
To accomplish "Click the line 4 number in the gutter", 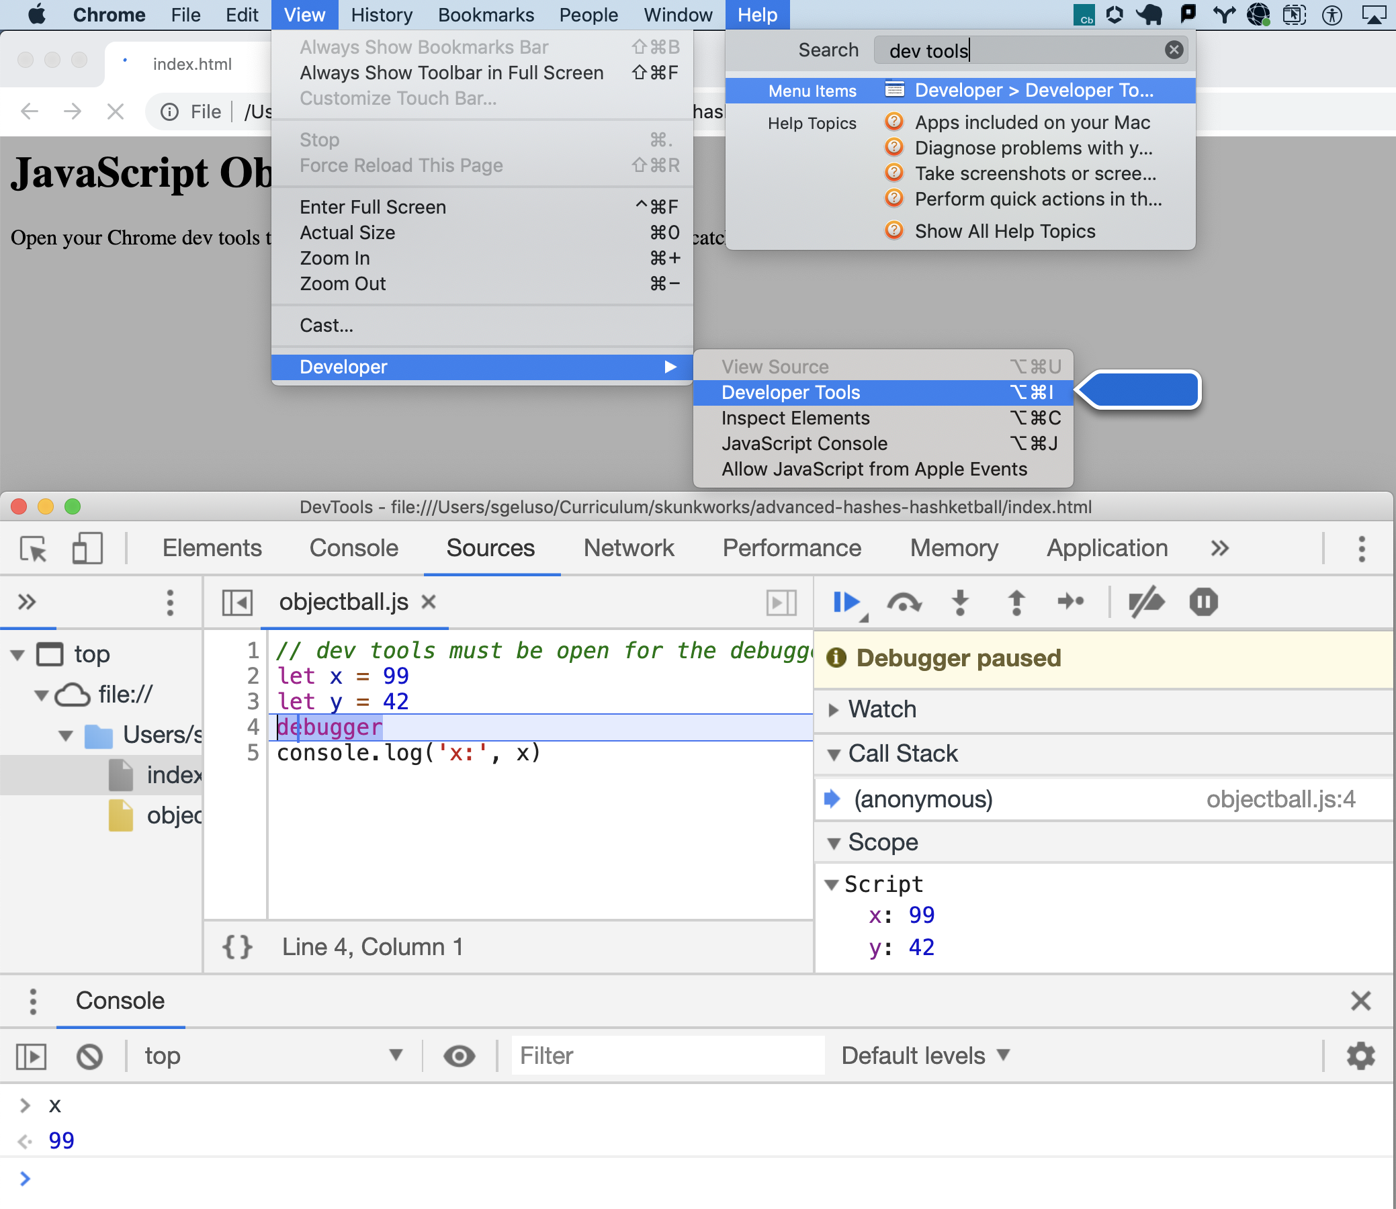I will tap(253, 727).
